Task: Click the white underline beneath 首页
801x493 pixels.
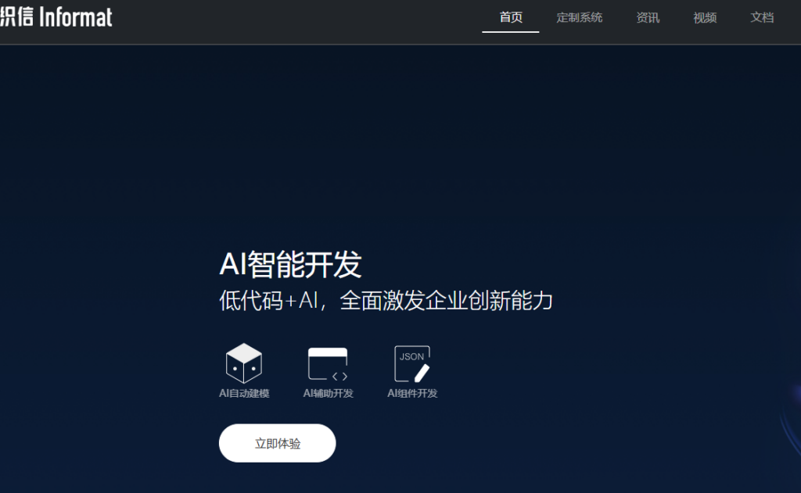Action: pos(511,32)
